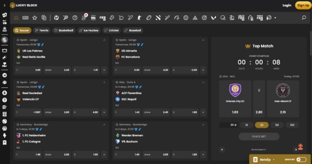Viewport: 312px width, 164px height.
Task: Select the MMA icon in sports bar
Action: click(x=93, y=18)
